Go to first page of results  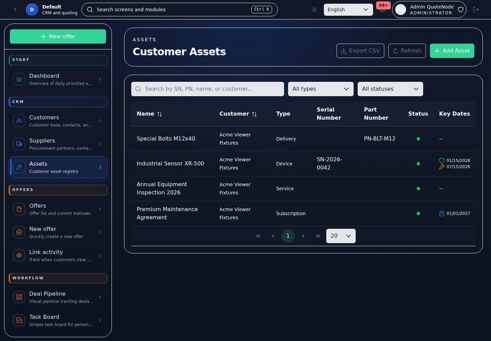pyautogui.click(x=258, y=236)
